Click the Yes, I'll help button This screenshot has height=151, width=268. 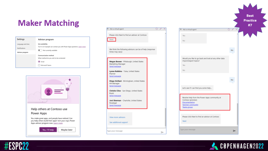(x=48, y=130)
